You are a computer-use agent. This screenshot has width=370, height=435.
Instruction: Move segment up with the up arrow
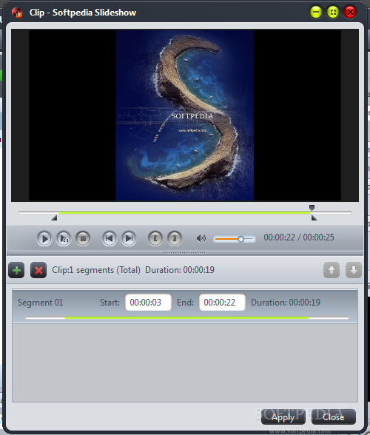coord(332,270)
